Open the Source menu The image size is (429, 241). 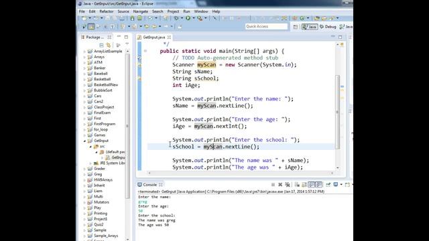coord(123,11)
